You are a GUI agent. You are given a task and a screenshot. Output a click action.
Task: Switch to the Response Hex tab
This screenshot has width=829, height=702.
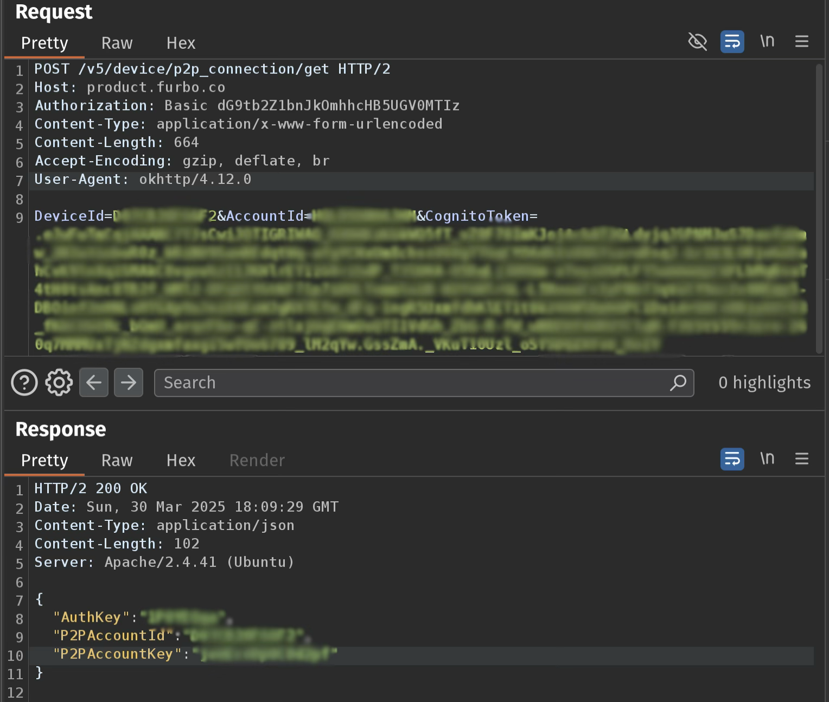(181, 460)
